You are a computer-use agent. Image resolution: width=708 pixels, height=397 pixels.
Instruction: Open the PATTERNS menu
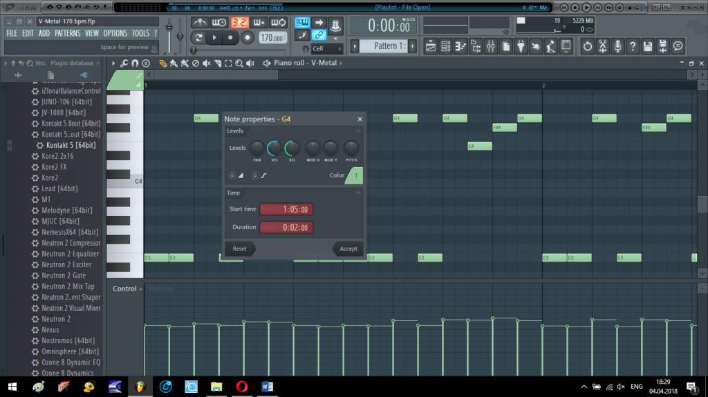(67, 33)
